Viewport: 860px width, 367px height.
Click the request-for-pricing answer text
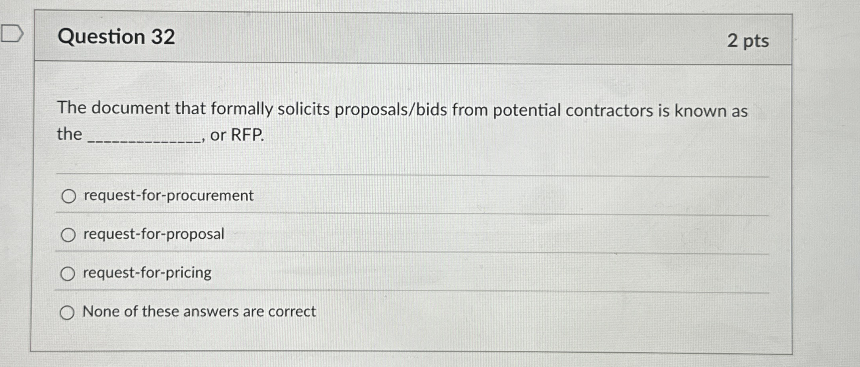coord(146,273)
